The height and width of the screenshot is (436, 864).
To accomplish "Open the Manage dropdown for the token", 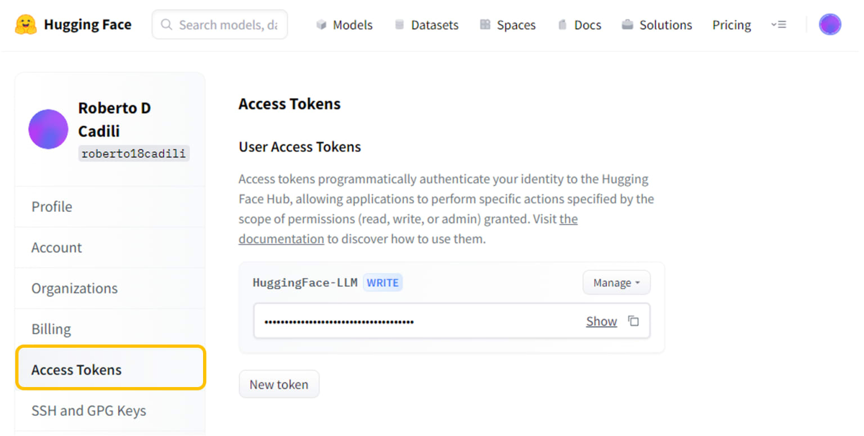I will pyautogui.click(x=616, y=282).
